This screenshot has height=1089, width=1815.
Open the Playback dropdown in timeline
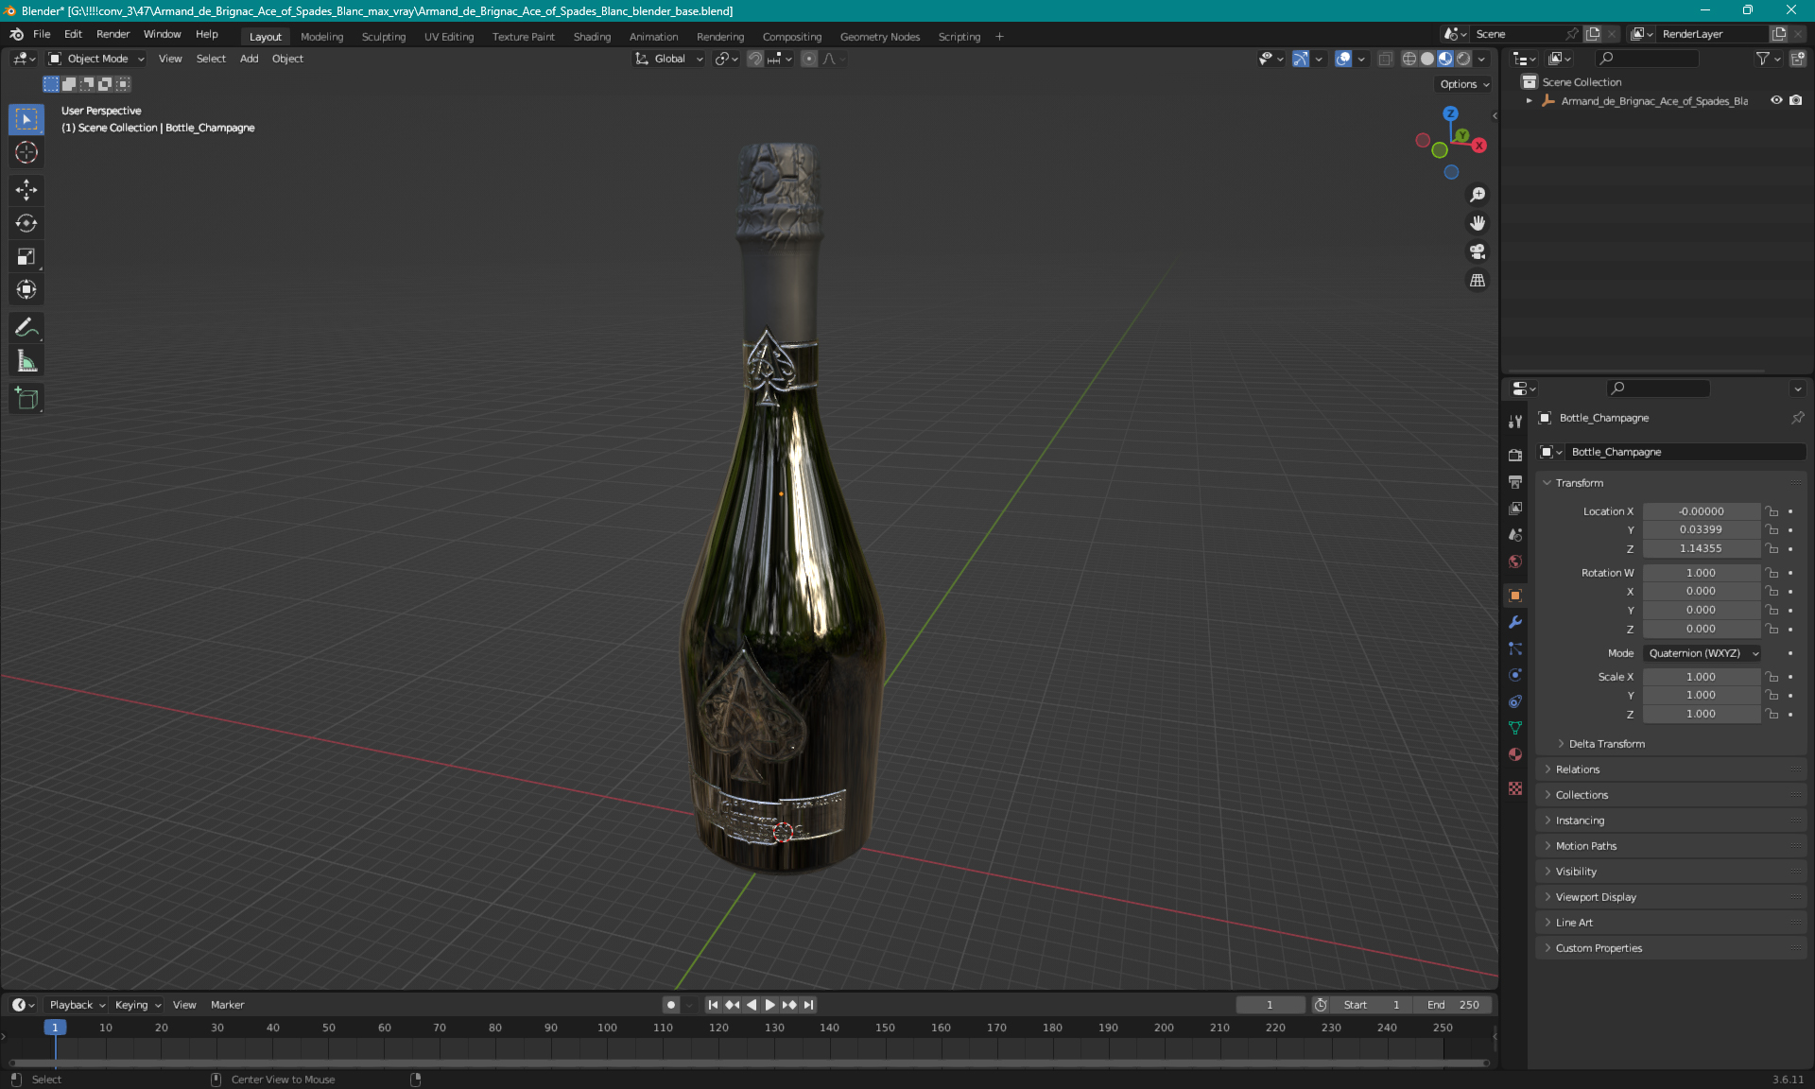(x=77, y=1005)
